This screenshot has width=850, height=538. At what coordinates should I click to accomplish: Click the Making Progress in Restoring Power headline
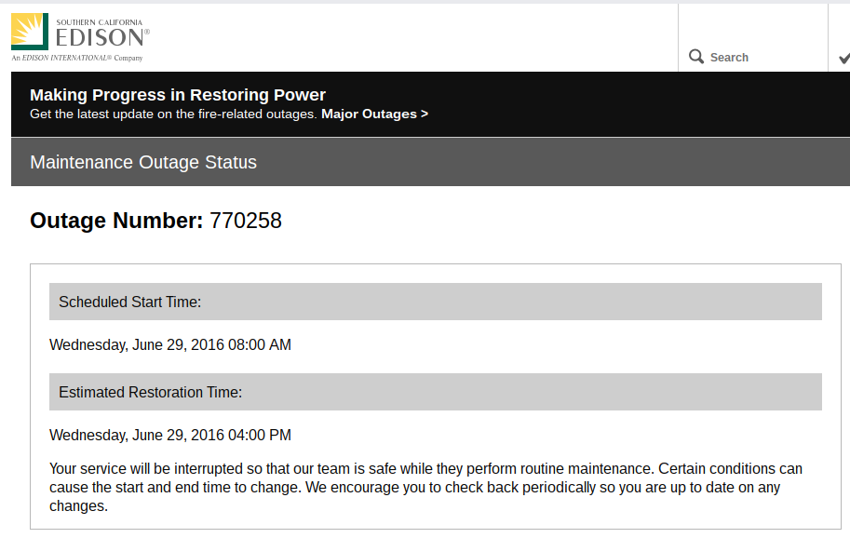[178, 95]
